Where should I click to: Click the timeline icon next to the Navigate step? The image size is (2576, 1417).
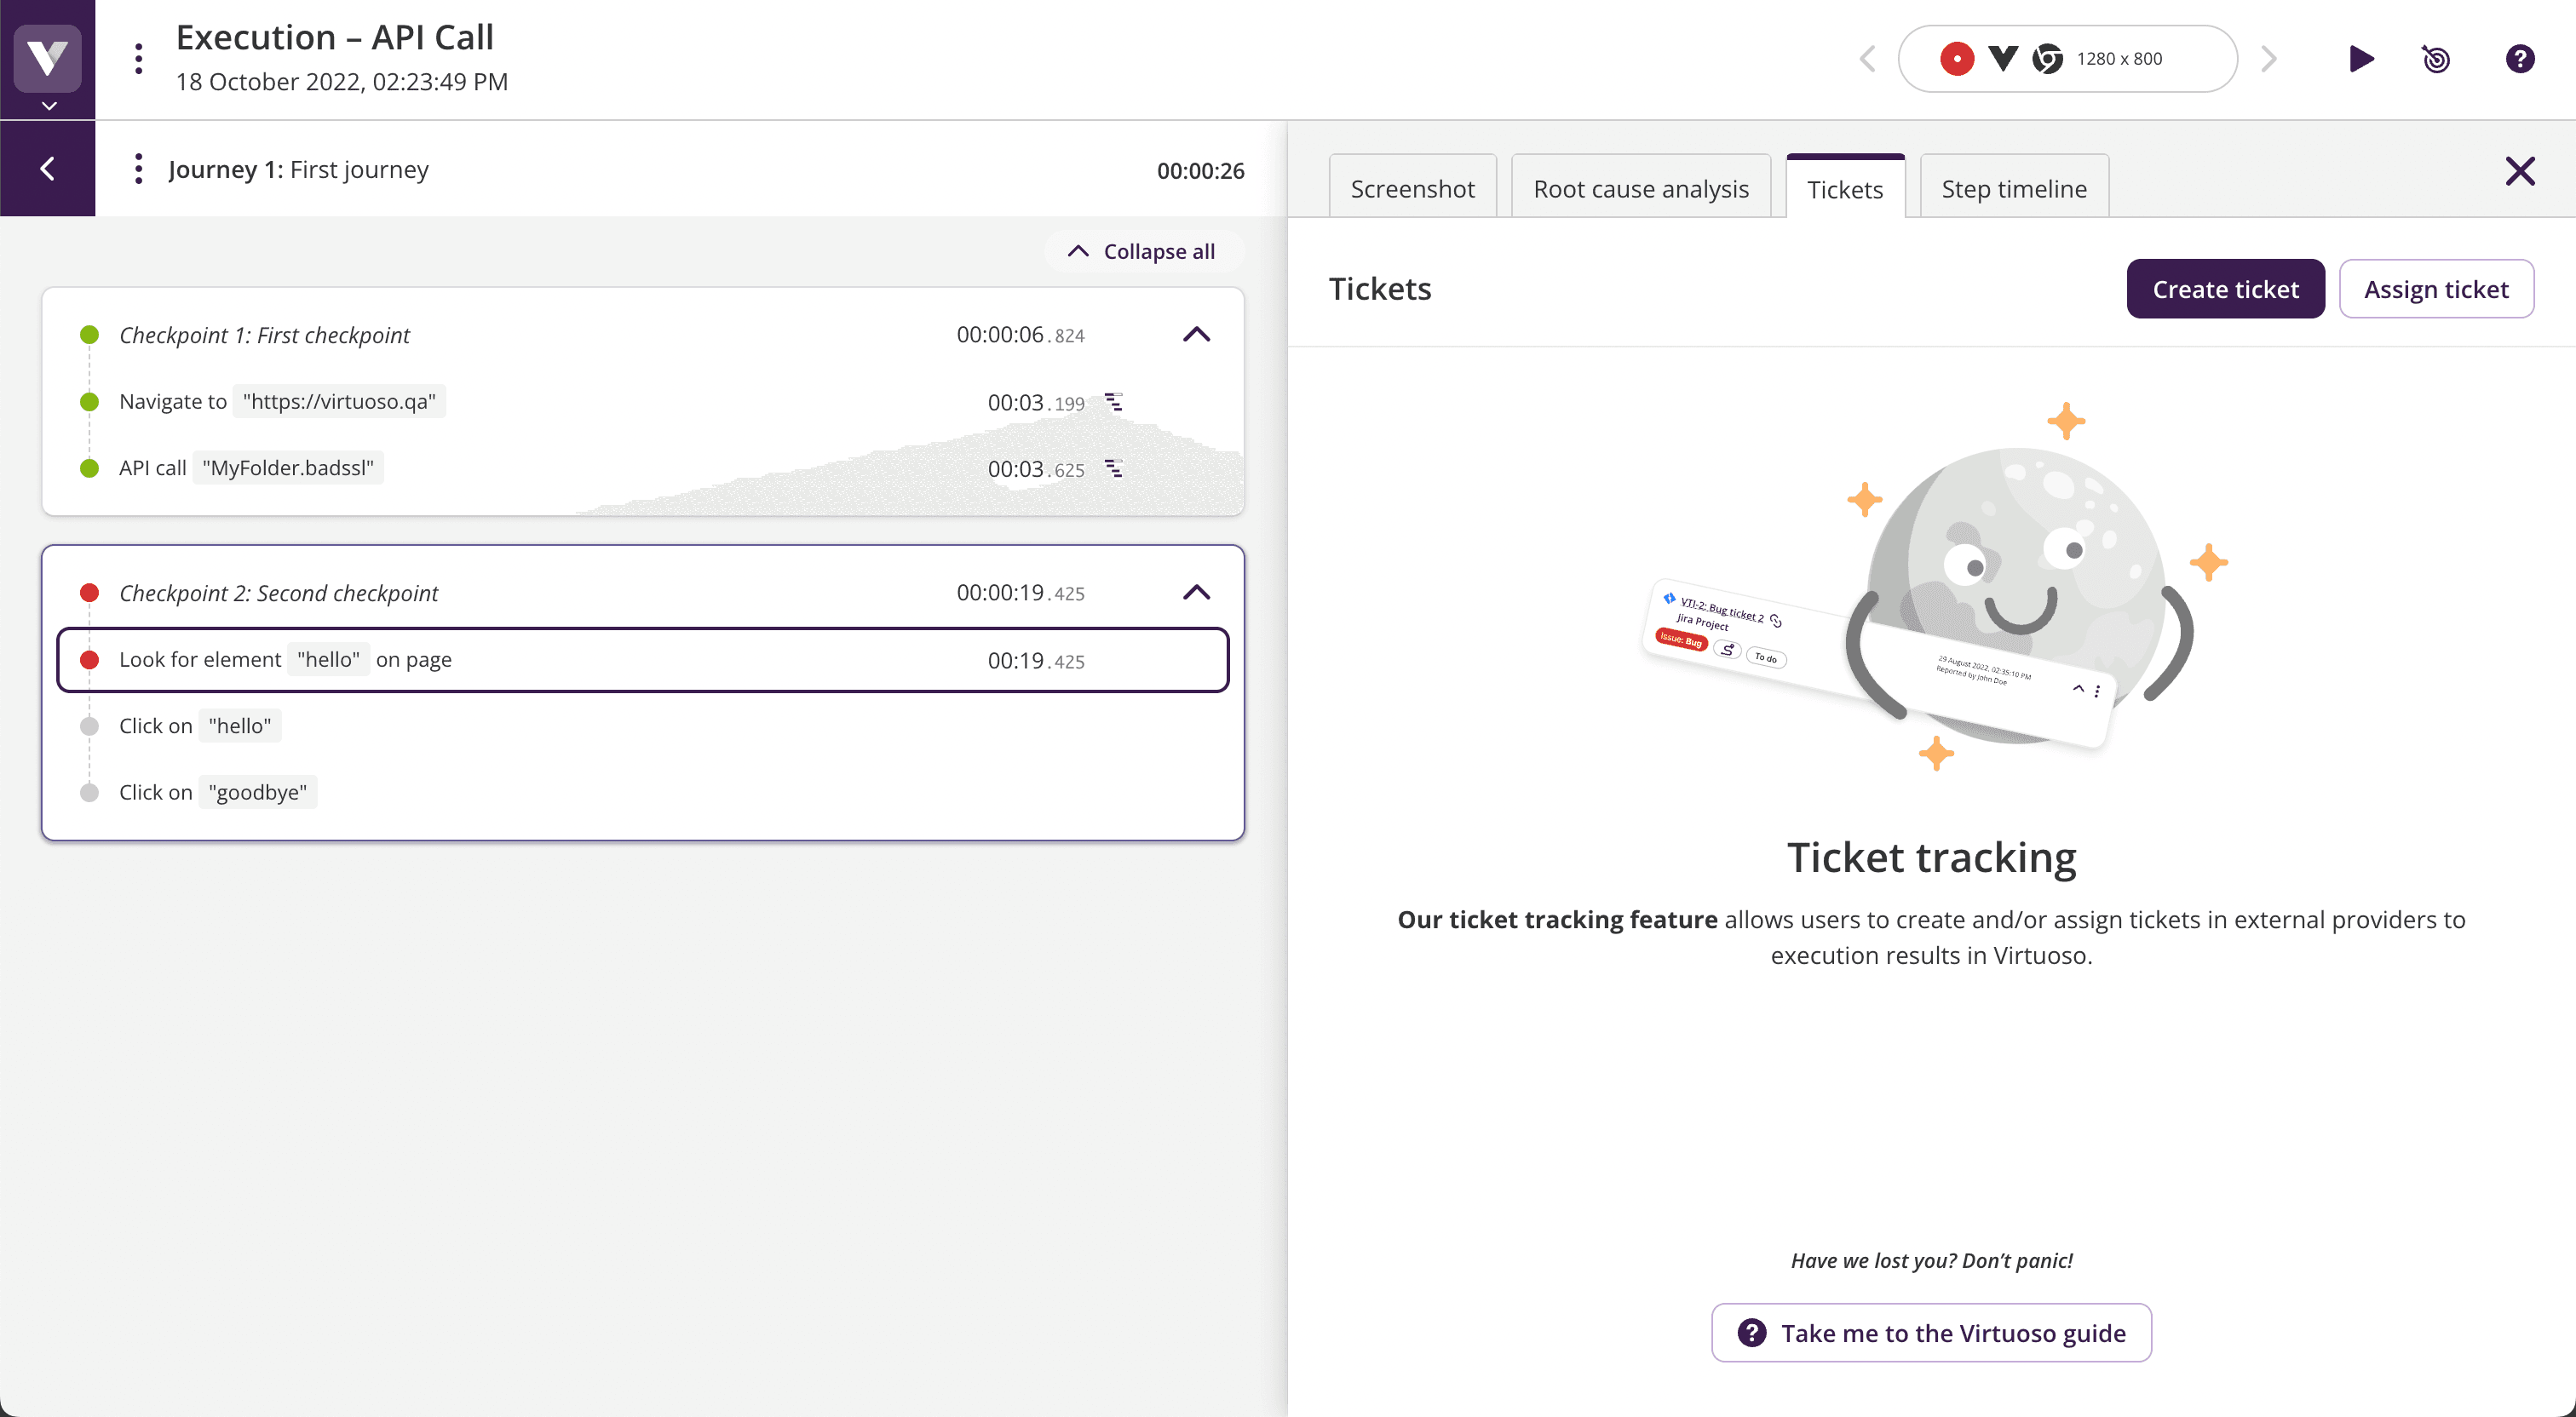pyautogui.click(x=1115, y=402)
